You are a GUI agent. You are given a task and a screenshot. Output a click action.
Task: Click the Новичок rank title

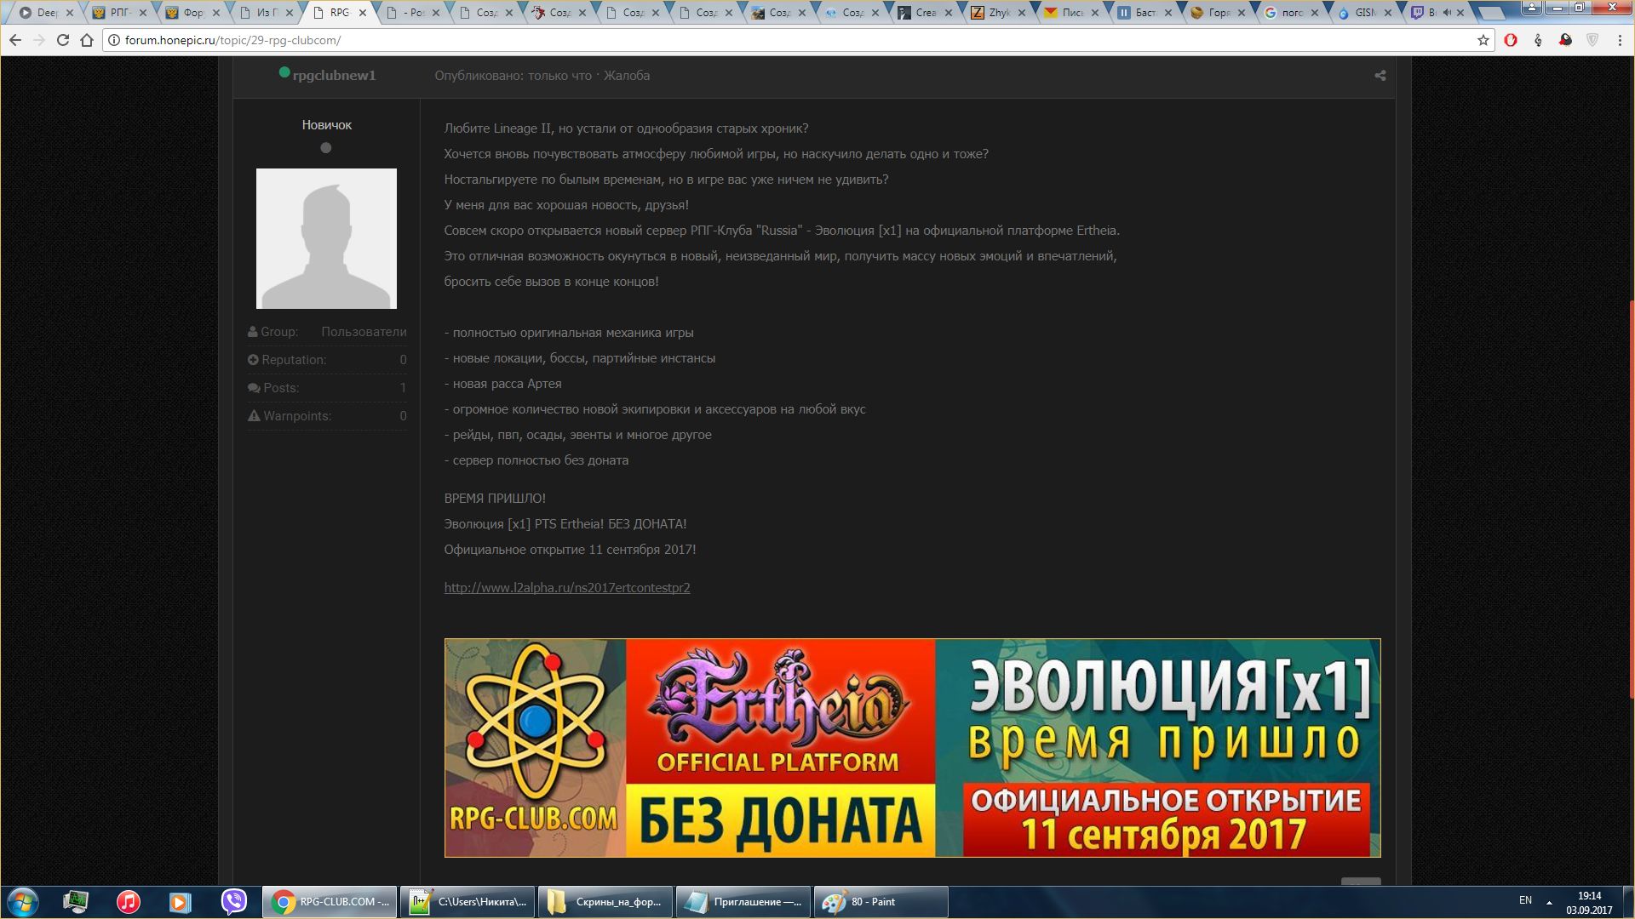point(326,125)
